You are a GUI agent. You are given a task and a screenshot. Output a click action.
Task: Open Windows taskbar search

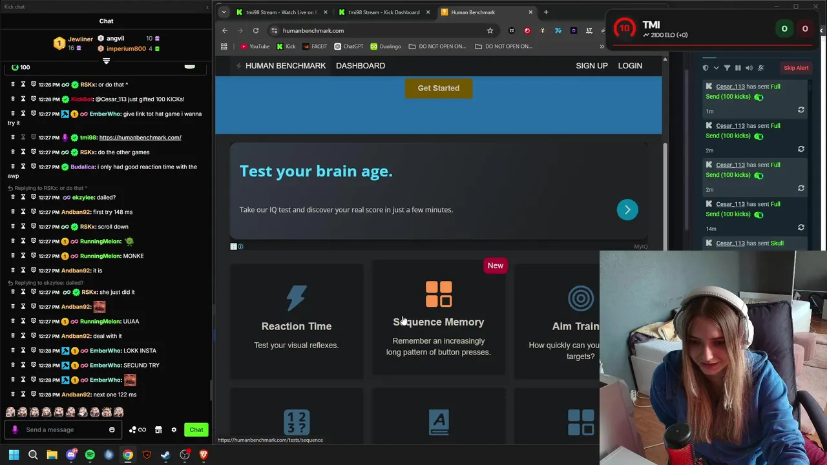click(x=33, y=455)
